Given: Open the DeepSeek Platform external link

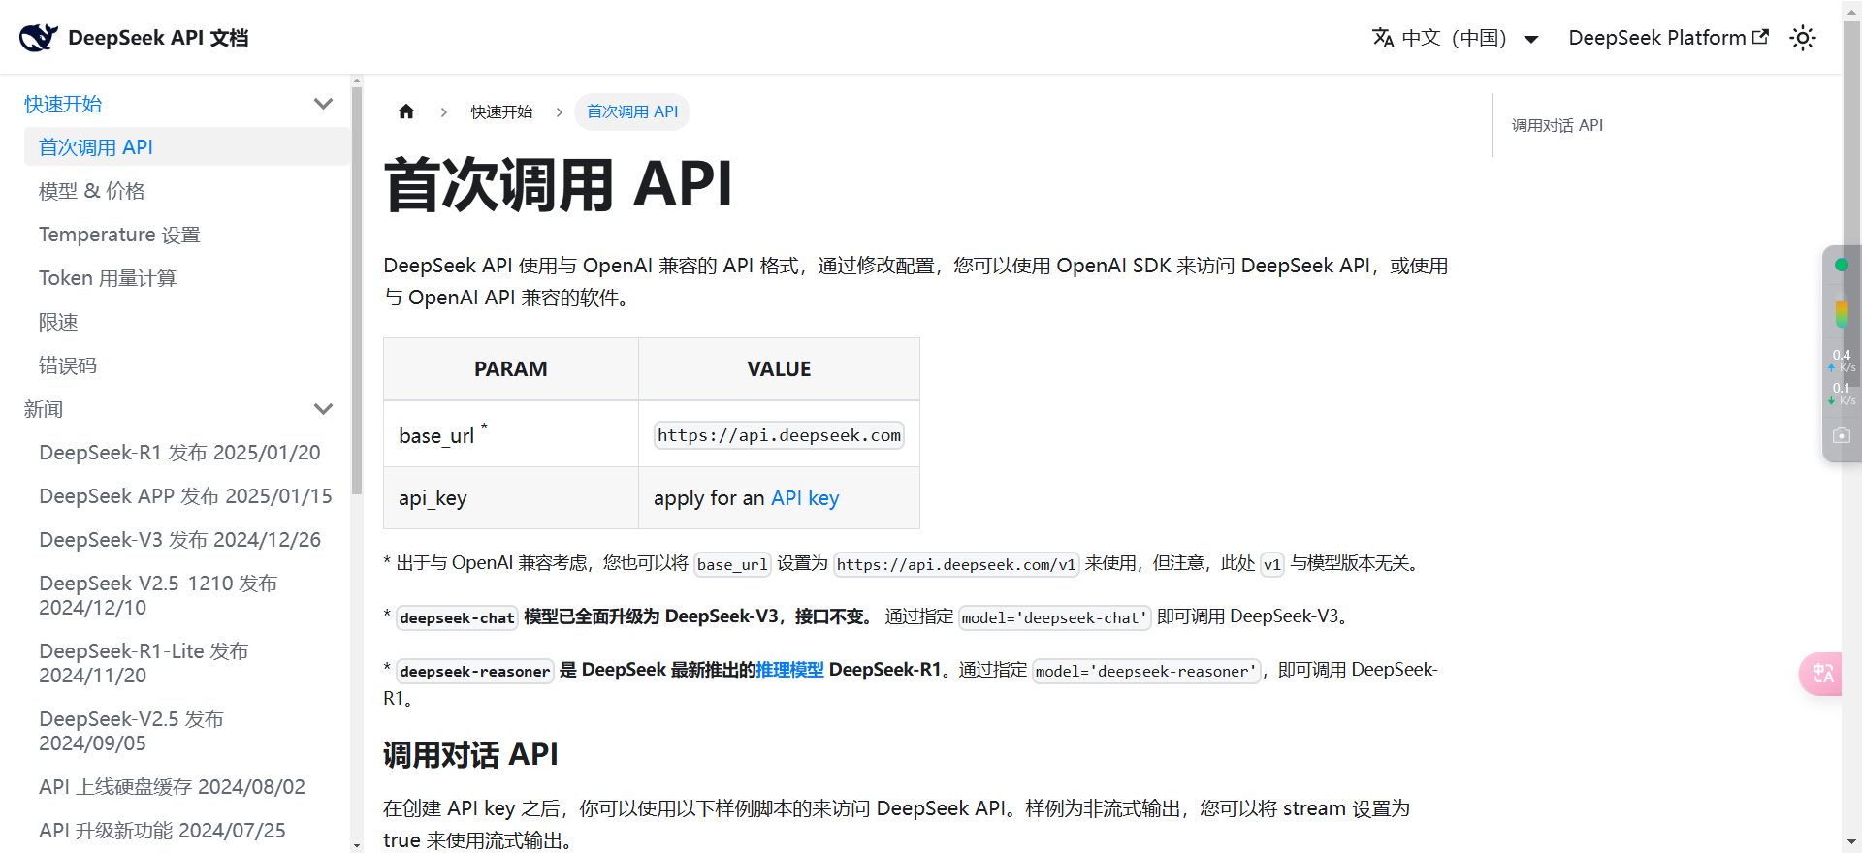Looking at the screenshot, I should coord(1668,38).
